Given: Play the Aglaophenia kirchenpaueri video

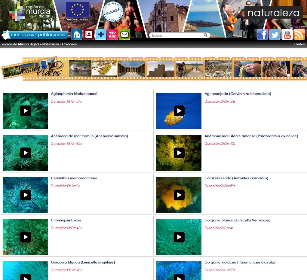Looking at the screenshot, I should (25, 111).
